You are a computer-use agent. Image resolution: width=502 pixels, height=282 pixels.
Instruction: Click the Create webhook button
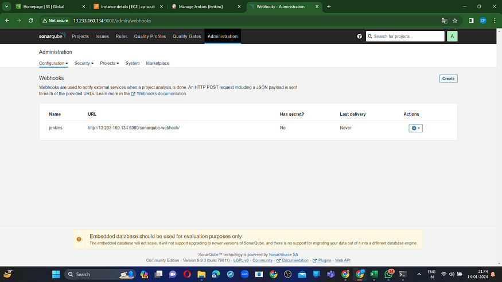pos(448,79)
